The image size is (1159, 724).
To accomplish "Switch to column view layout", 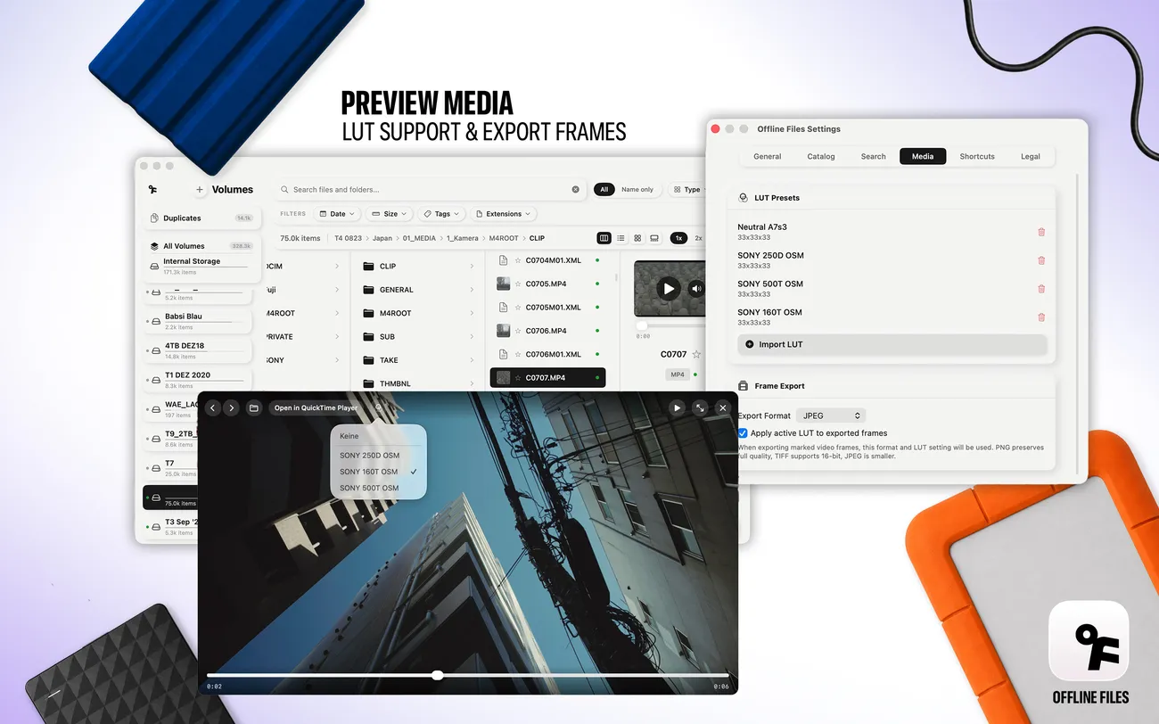I will pos(604,238).
